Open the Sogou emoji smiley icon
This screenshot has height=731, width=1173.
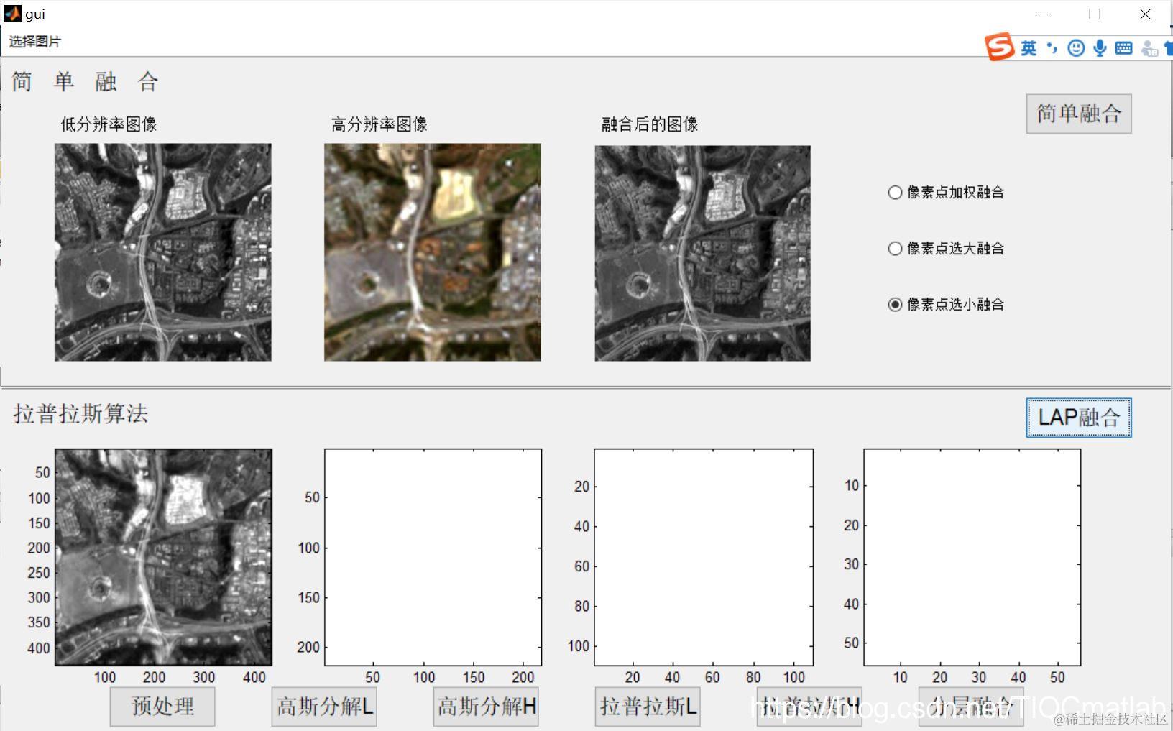pyautogui.click(x=1076, y=48)
